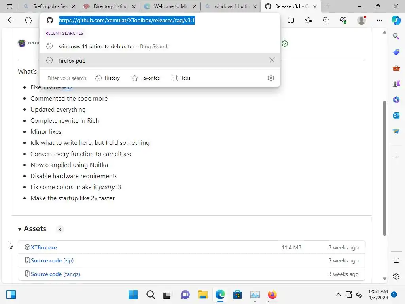The height and width of the screenshot is (304, 405).
Task: Click the URL in the address bar
Action: point(127,20)
